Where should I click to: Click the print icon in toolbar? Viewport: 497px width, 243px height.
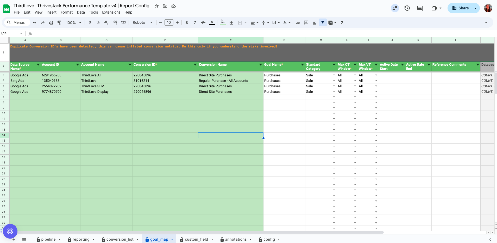tap(51, 23)
